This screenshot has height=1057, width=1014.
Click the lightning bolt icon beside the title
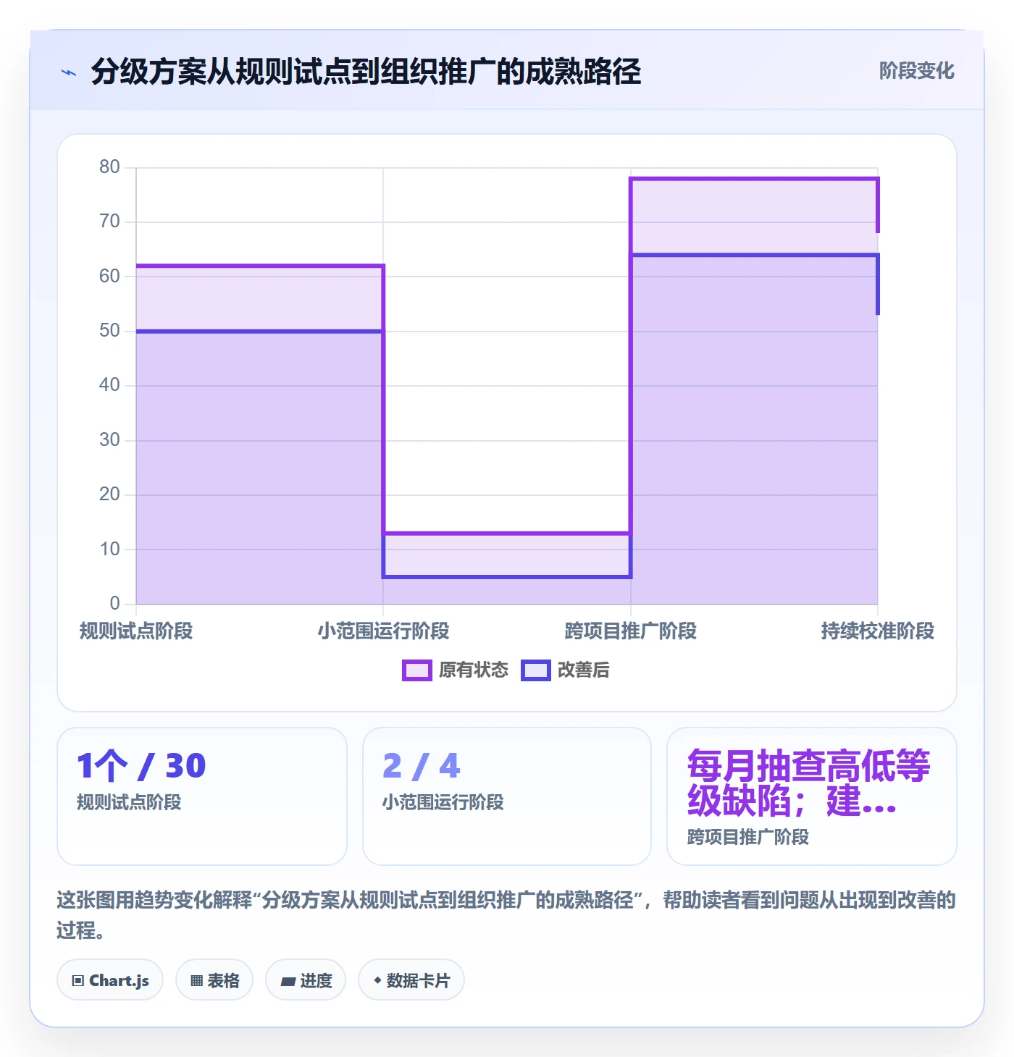(69, 72)
